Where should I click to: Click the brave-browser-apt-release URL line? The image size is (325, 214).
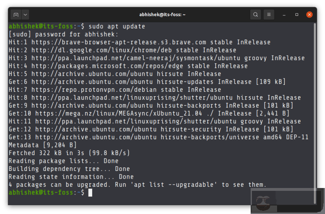139,42
